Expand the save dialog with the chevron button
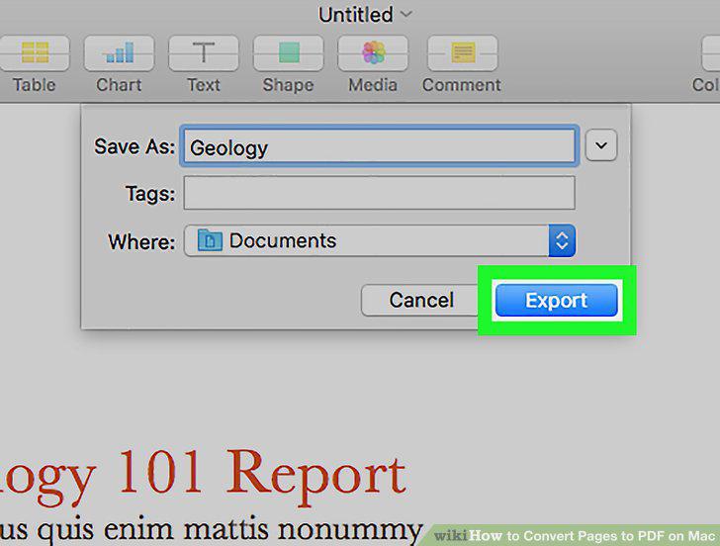 click(x=601, y=145)
